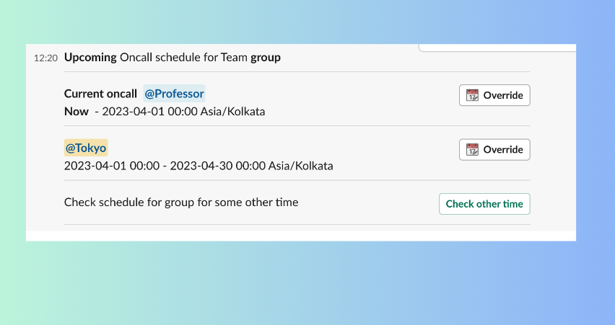Click the bold Now text

[x=77, y=112]
